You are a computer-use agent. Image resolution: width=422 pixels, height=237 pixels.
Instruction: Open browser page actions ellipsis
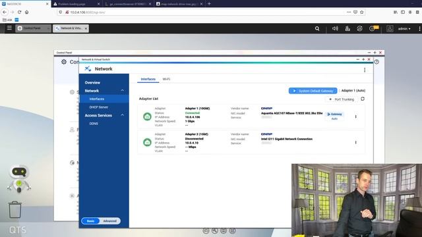tap(349, 12)
